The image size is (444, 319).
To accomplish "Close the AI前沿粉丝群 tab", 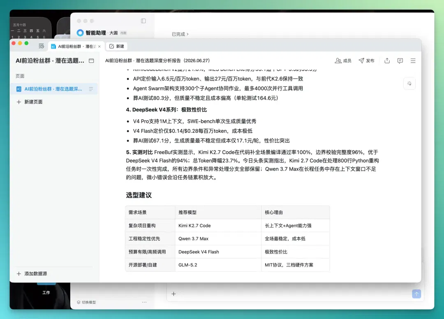I will click(x=99, y=46).
